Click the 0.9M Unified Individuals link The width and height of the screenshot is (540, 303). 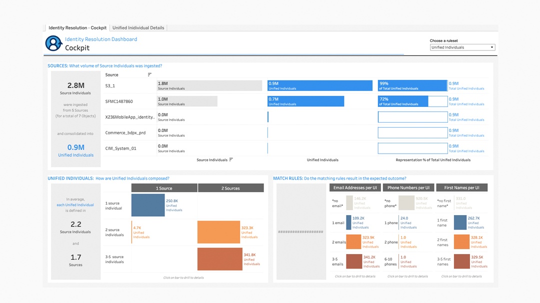pyautogui.click(x=75, y=150)
